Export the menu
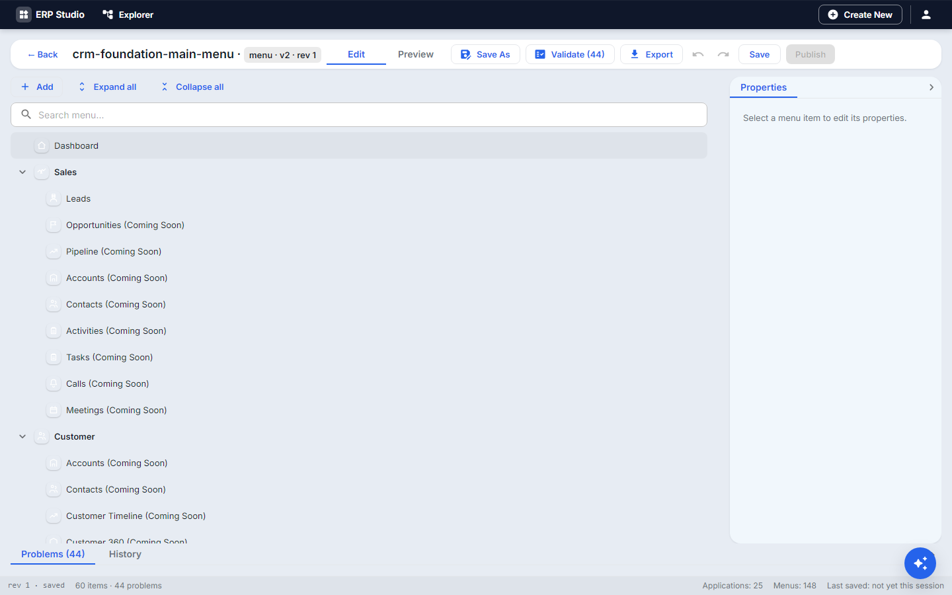 pyautogui.click(x=651, y=54)
